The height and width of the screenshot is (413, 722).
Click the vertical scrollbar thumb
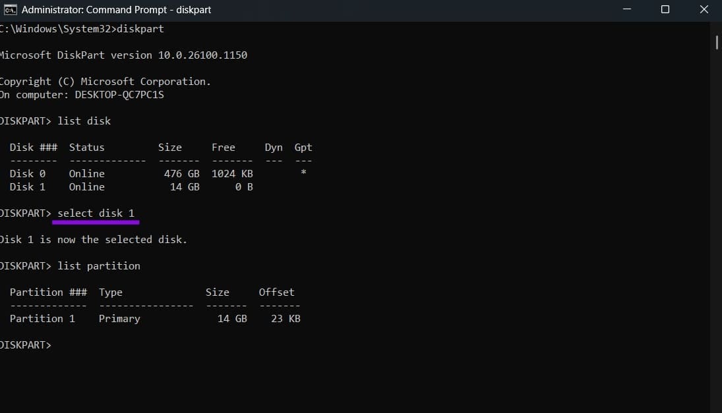(x=717, y=42)
